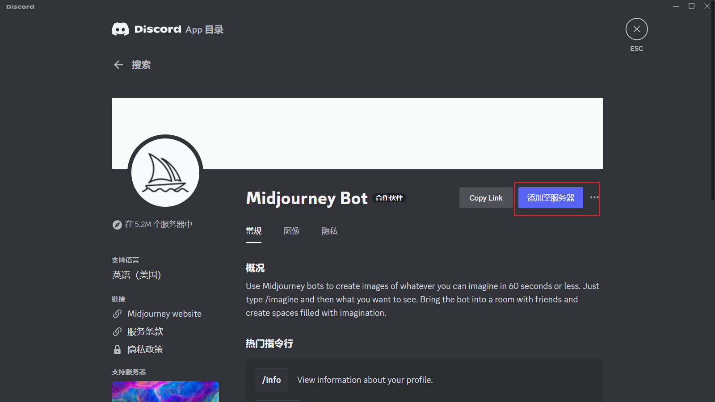The image size is (715, 402).
Task: Open the Midjourney website link
Action: 164,314
